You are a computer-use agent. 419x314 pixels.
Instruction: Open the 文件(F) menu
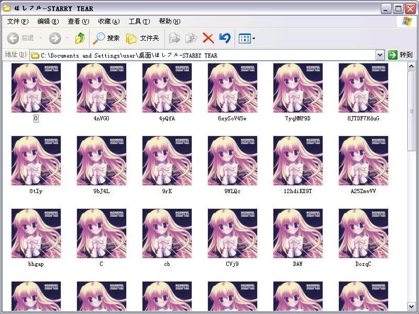(x=18, y=21)
